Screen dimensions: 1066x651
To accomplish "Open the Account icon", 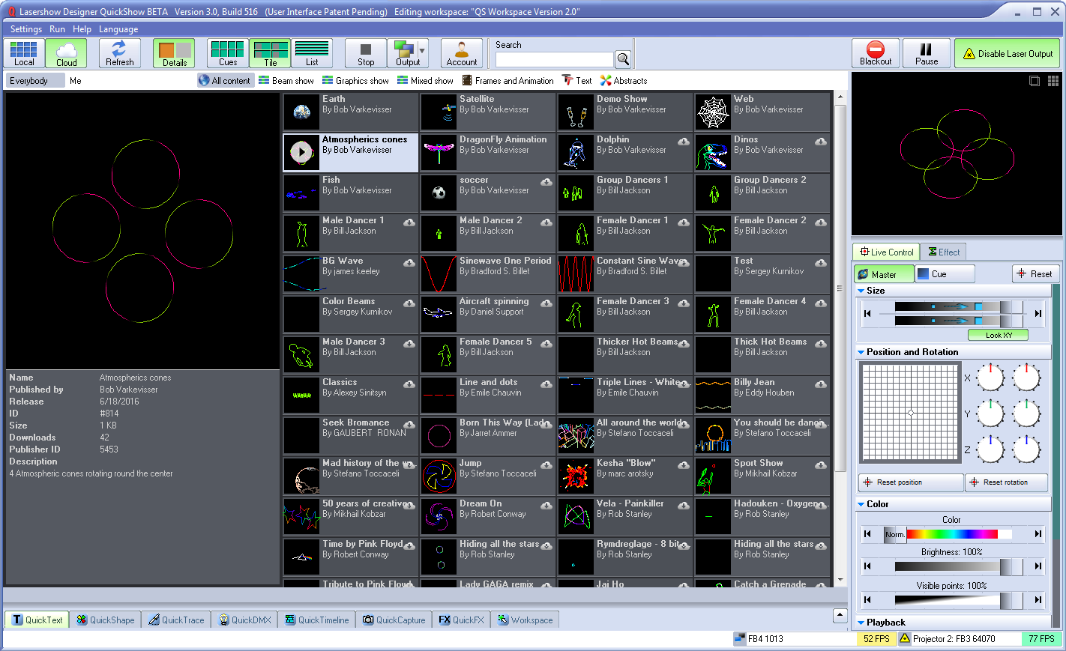I will tap(461, 53).
